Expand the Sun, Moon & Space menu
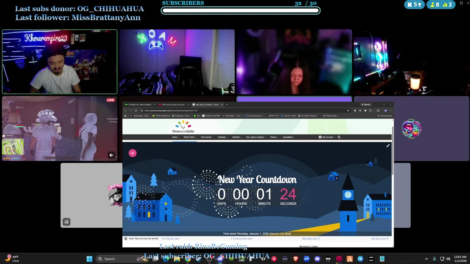 point(256,137)
